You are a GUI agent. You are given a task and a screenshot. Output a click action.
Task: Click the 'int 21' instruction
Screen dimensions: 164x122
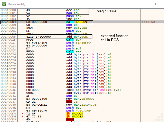tap(72, 102)
